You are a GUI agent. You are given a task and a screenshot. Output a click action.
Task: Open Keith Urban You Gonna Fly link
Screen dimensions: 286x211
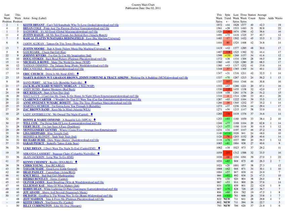click(48, 202)
